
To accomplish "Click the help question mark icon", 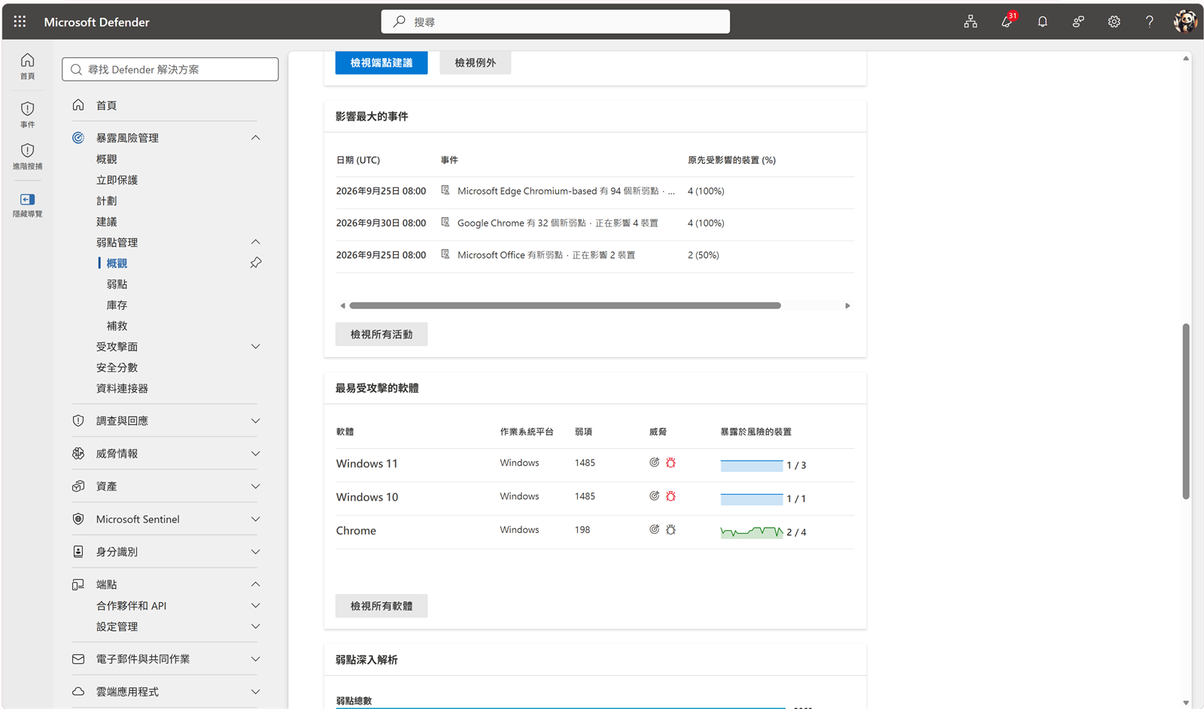I will click(1149, 22).
